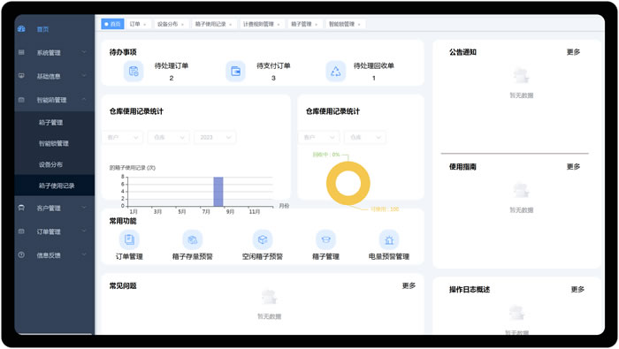619x349 pixels.
Task: Close the 智能锁管理 tab
Action: point(359,25)
